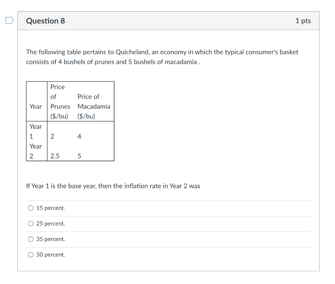
Task: Click the question flag bookmark icon
Action: (9, 20)
